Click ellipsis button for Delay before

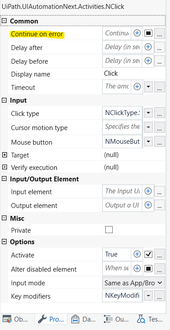click(159, 61)
